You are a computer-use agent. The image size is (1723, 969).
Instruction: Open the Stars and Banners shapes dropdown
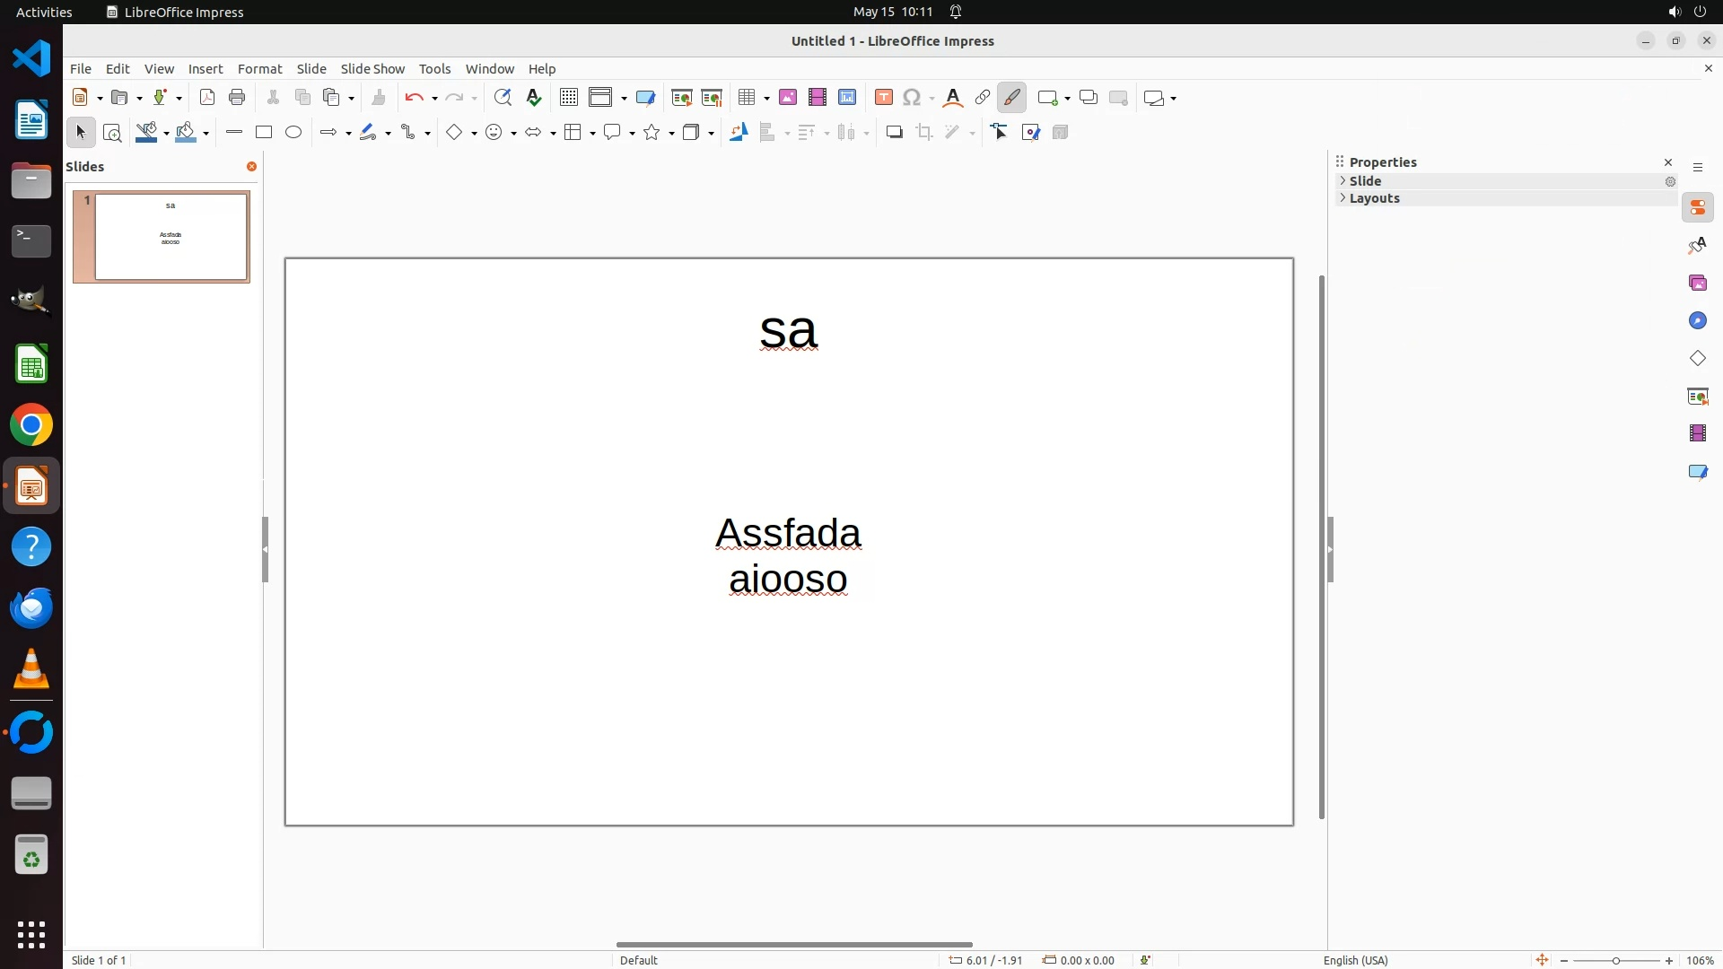[x=672, y=134]
